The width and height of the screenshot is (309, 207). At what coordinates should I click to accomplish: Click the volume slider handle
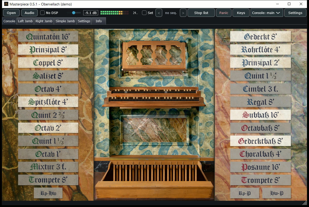(74, 13)
